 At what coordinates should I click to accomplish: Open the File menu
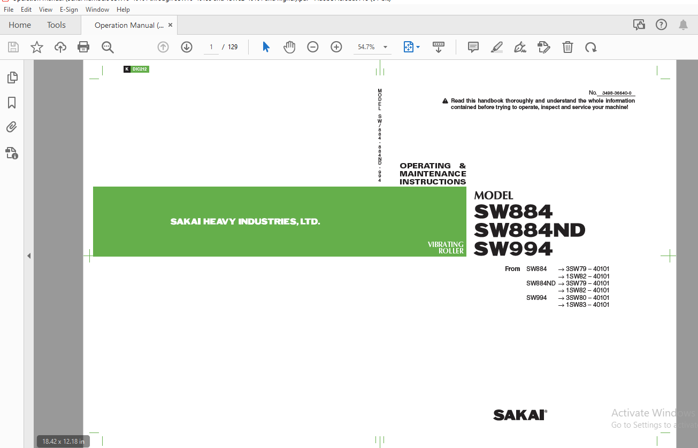pyautogui.click(x=9, y=10)
